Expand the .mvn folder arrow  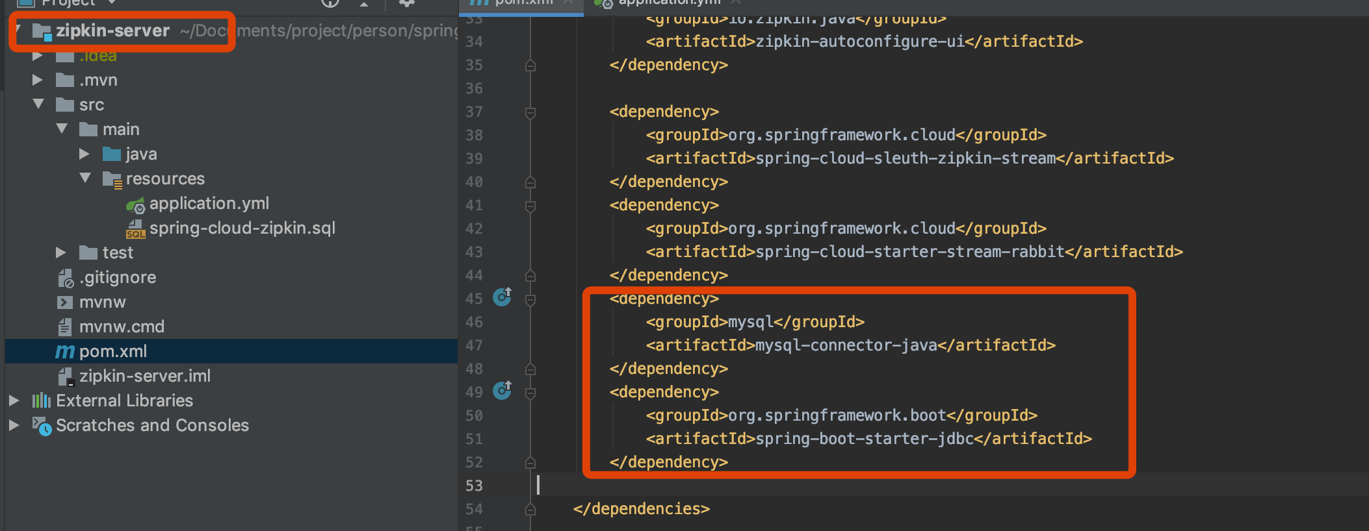click(x=38, y=80)
